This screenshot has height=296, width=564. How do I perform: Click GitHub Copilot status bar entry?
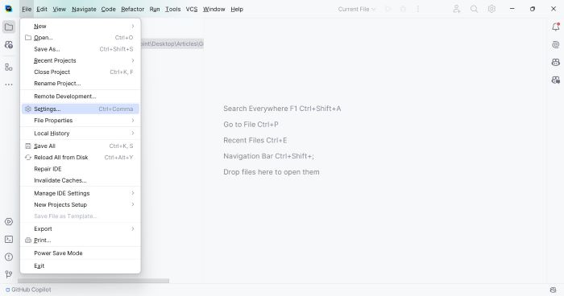tap(28, 290)
